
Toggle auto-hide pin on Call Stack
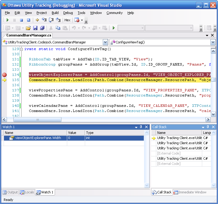coord(208,127)
